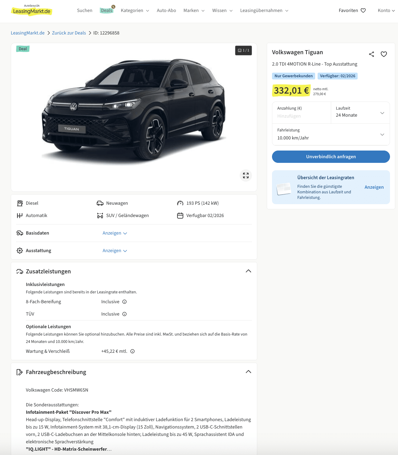Screen dimensions: 398x455
Task: Open the Fahrleistung 10.000 km/Jahr dropdown
Action: point(331,135)
